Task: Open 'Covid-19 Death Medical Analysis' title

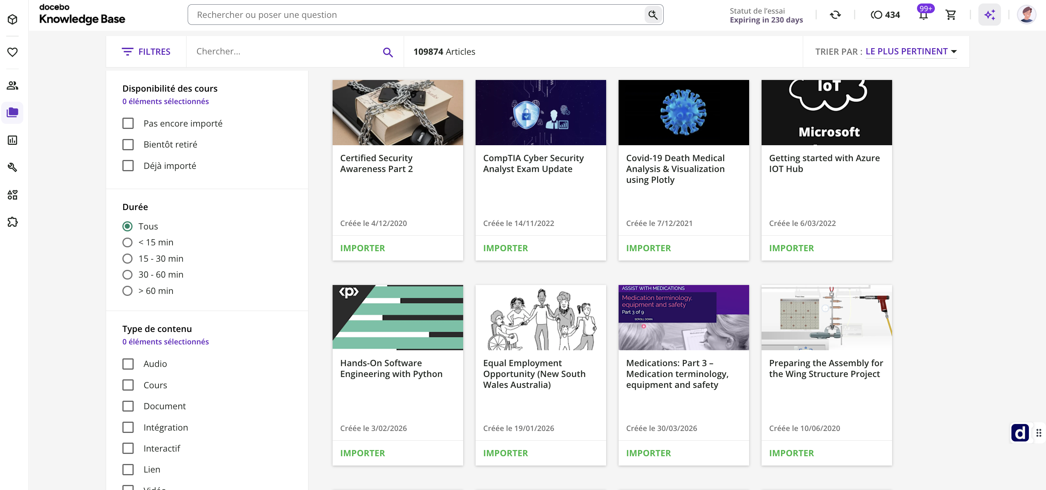Action: [675, 169]
